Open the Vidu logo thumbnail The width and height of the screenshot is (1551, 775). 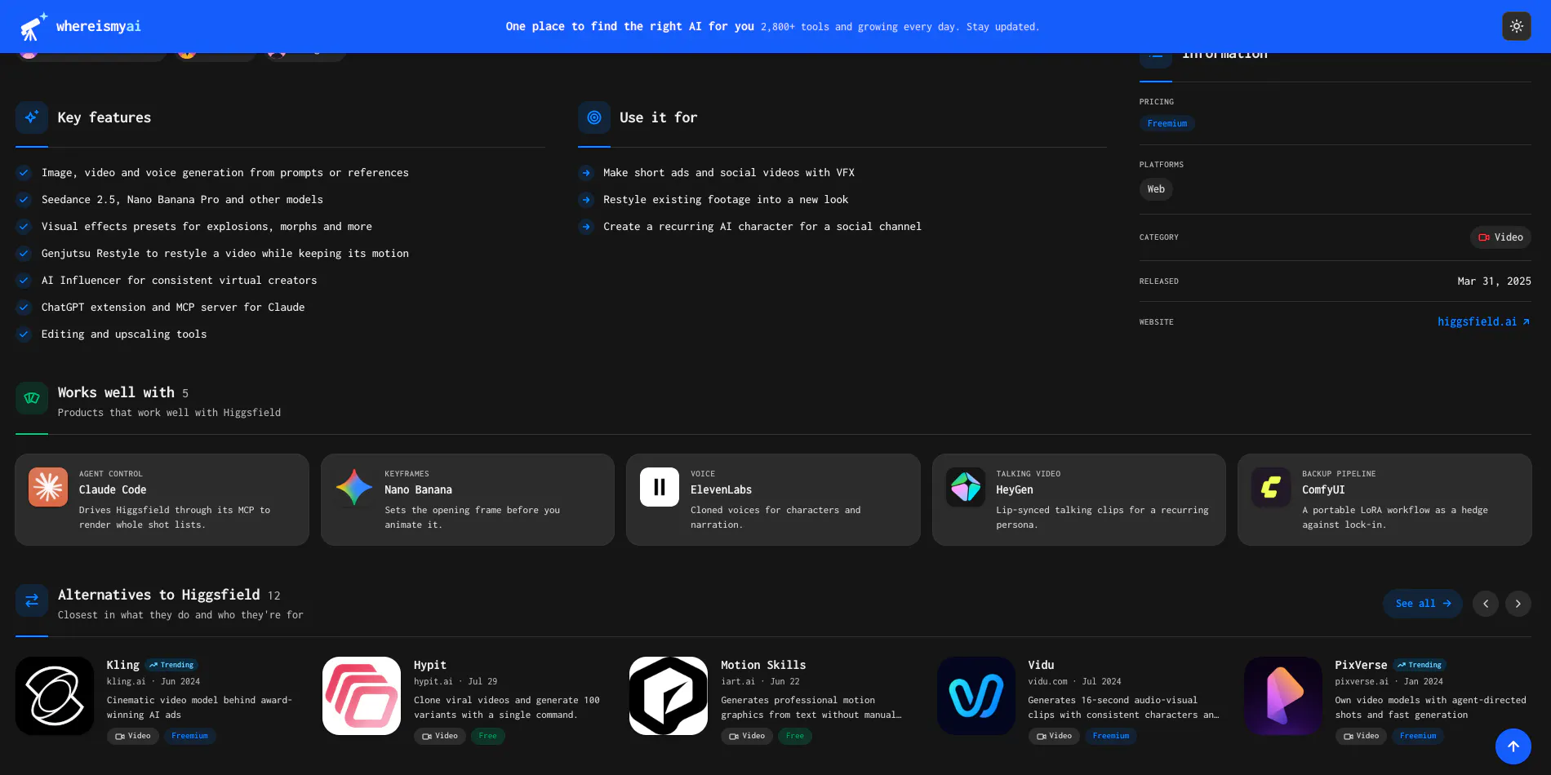pos(976,696)
